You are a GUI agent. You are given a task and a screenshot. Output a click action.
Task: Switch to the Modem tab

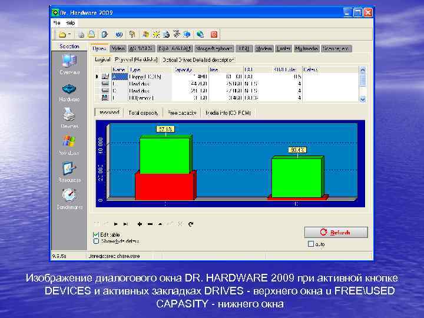264,49
